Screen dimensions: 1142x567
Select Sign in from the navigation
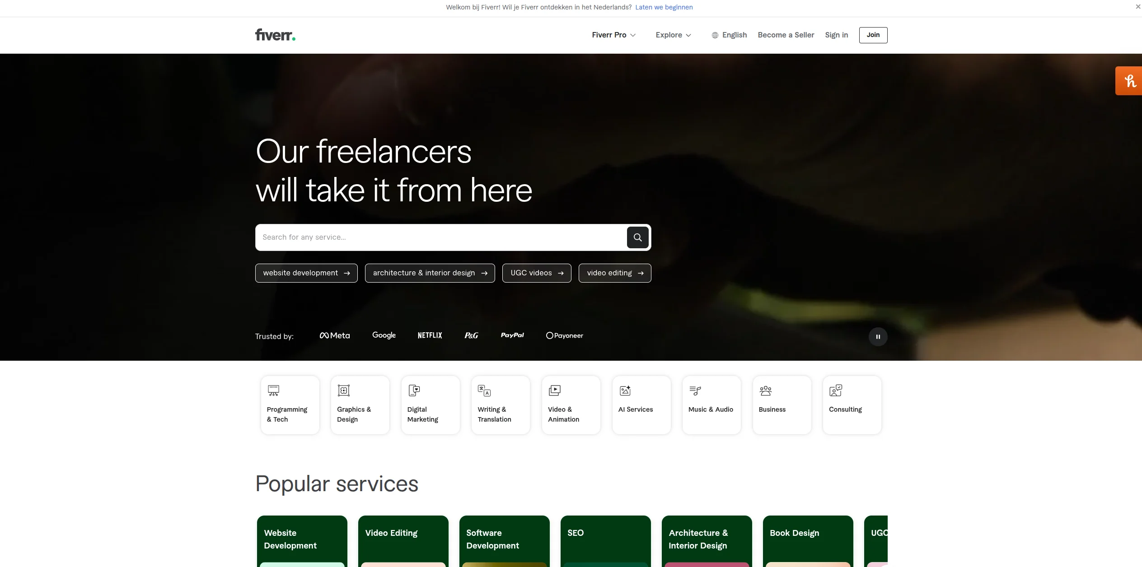tap(836, 35)
